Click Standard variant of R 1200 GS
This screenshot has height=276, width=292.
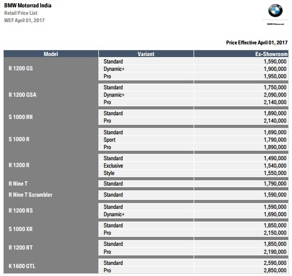[x=113, y=61]
